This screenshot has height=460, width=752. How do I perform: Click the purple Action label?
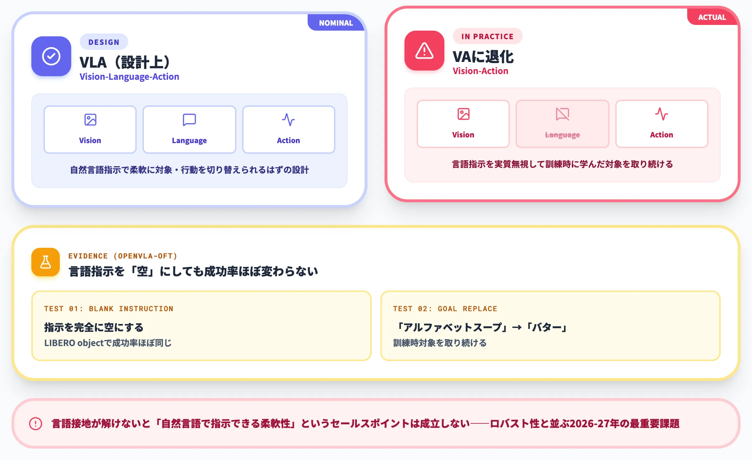click(x=288, y=140)
